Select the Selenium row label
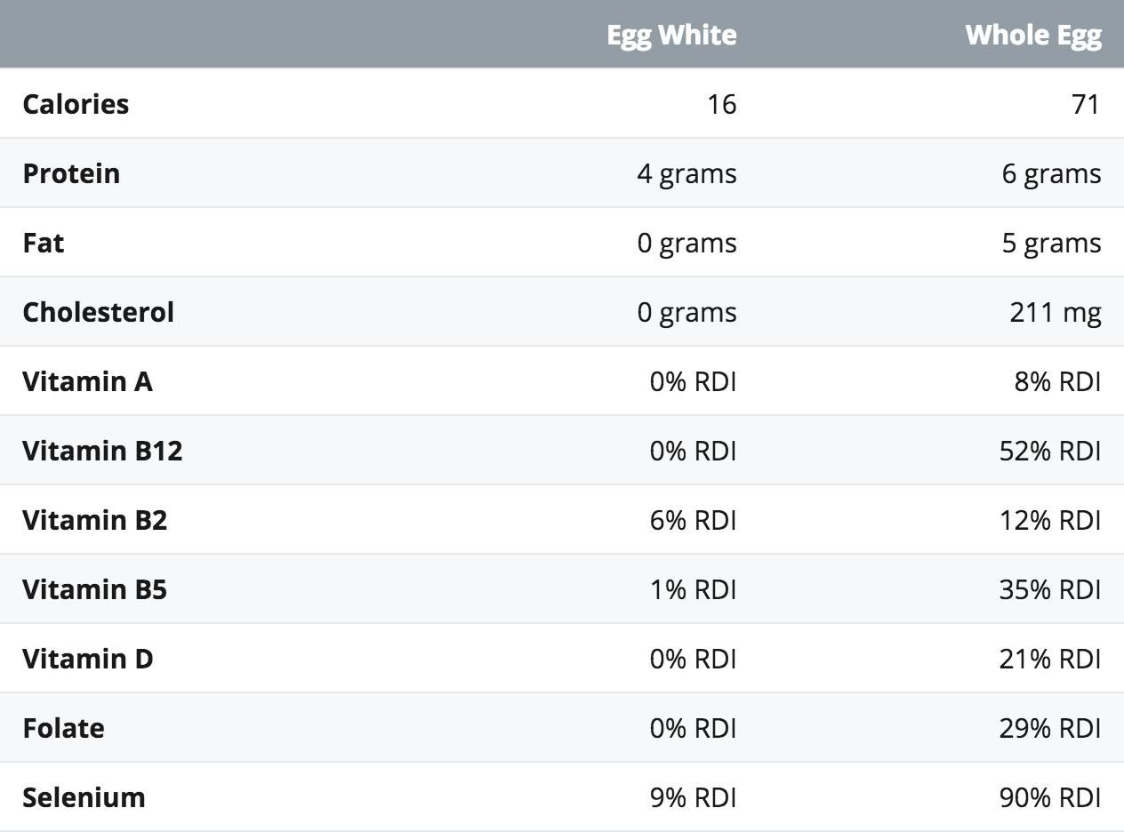 tap(84, 797)
